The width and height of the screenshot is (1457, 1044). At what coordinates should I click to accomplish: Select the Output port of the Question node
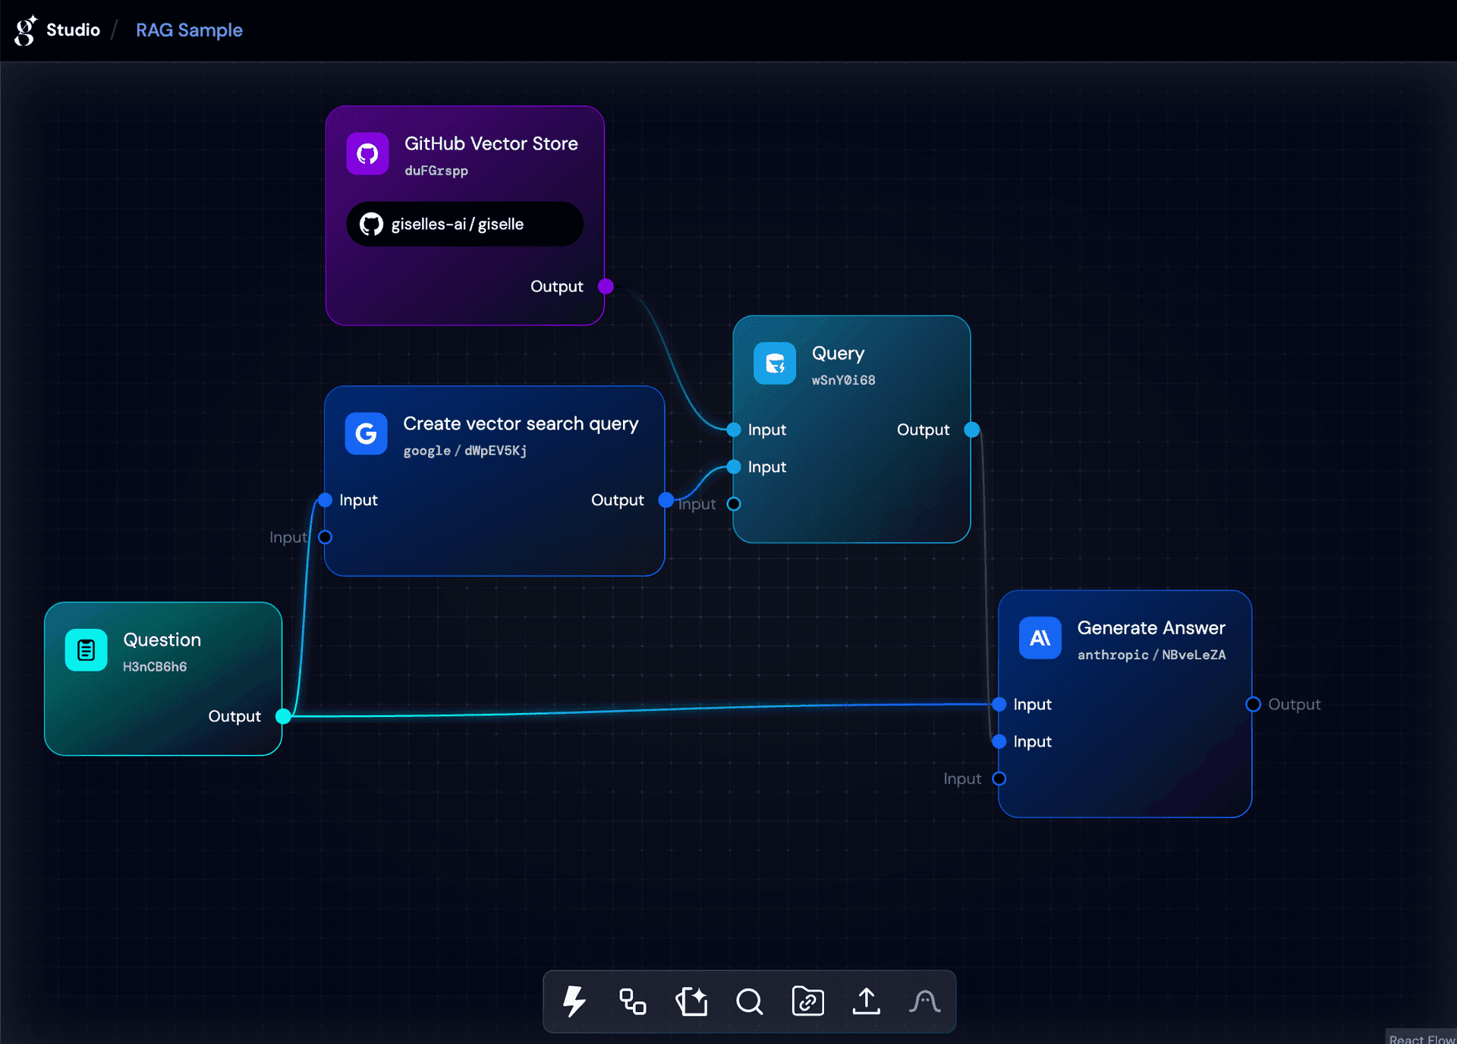(x=283, y=716)
